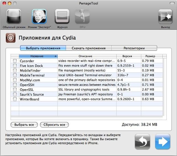Select the Cycorder row name
177x156 pixels.
tap(27, 61)
